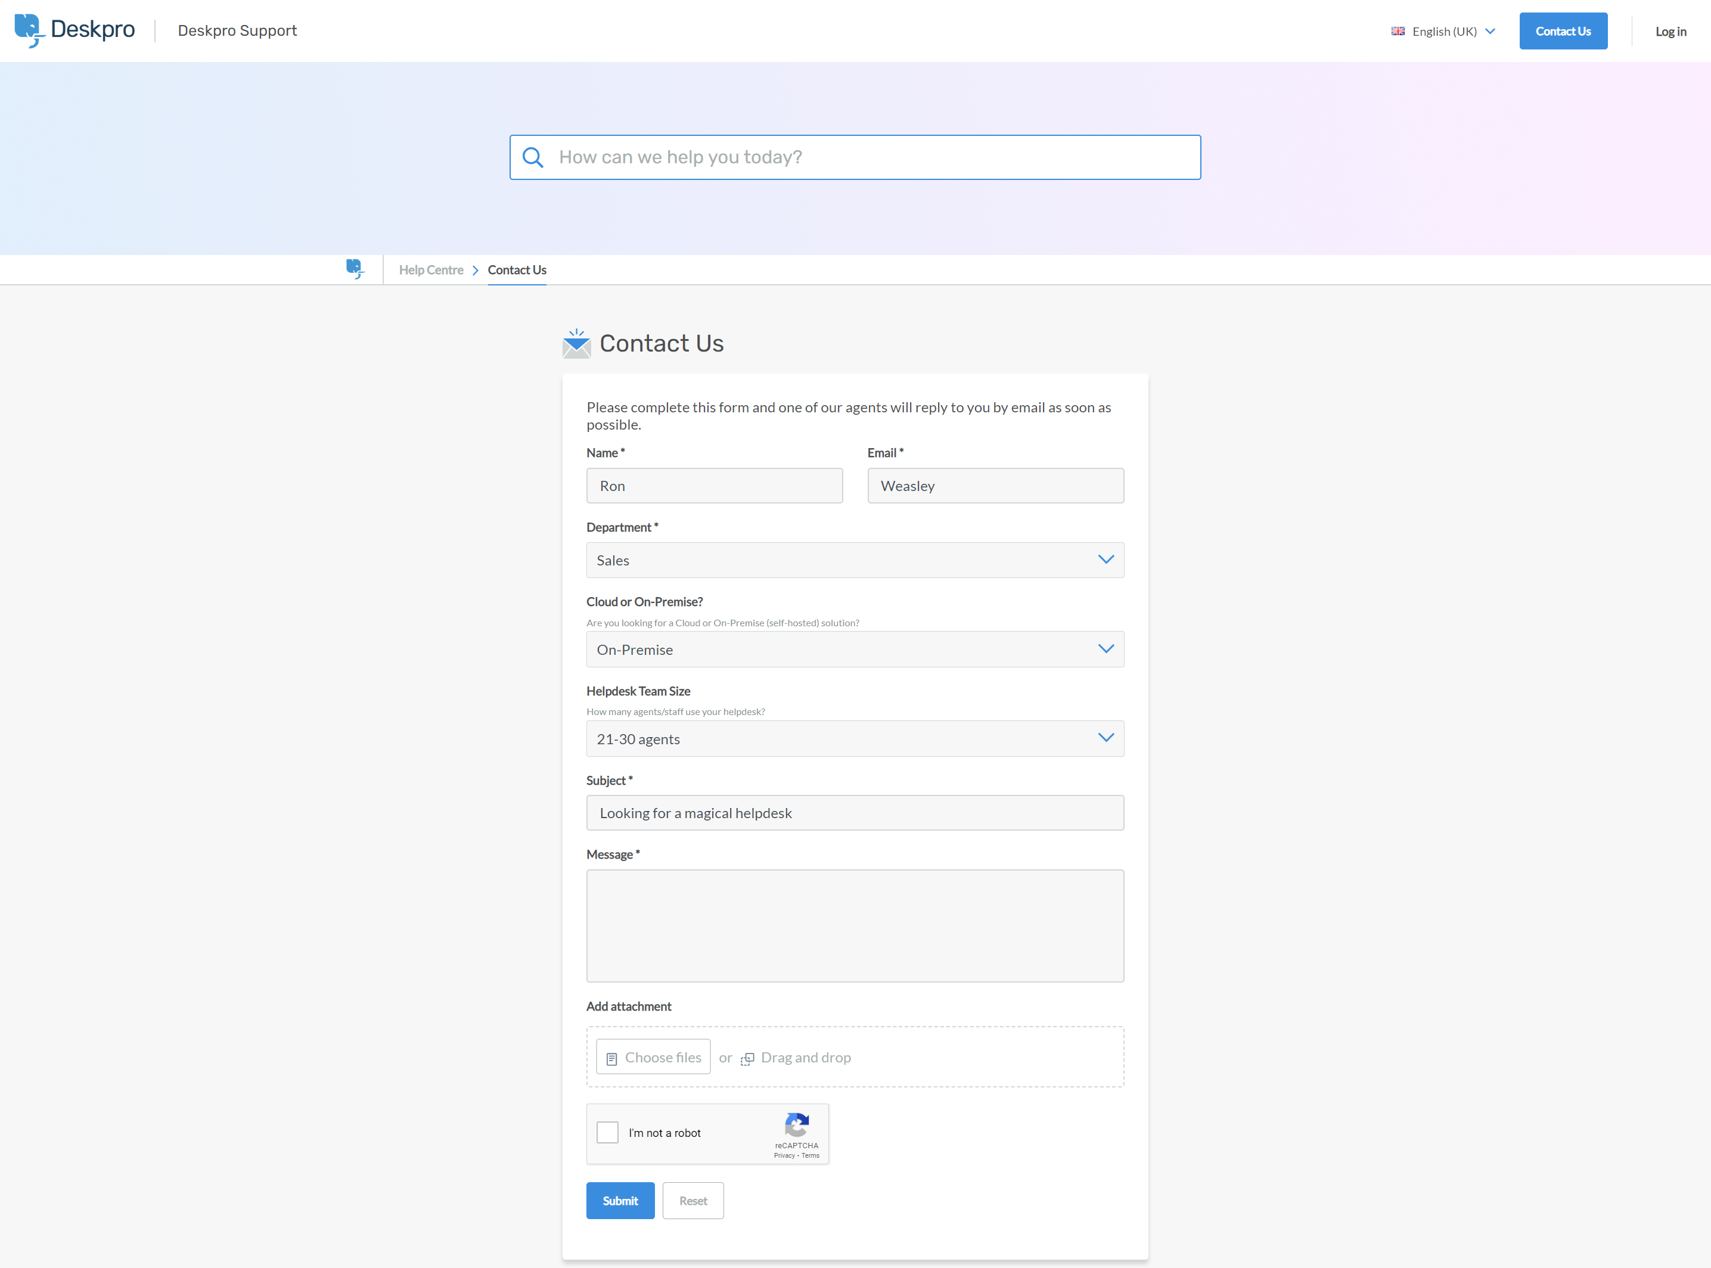1711x1268 pixels.
Task: Click the Log in link
Action: [x=1670, y=32]
